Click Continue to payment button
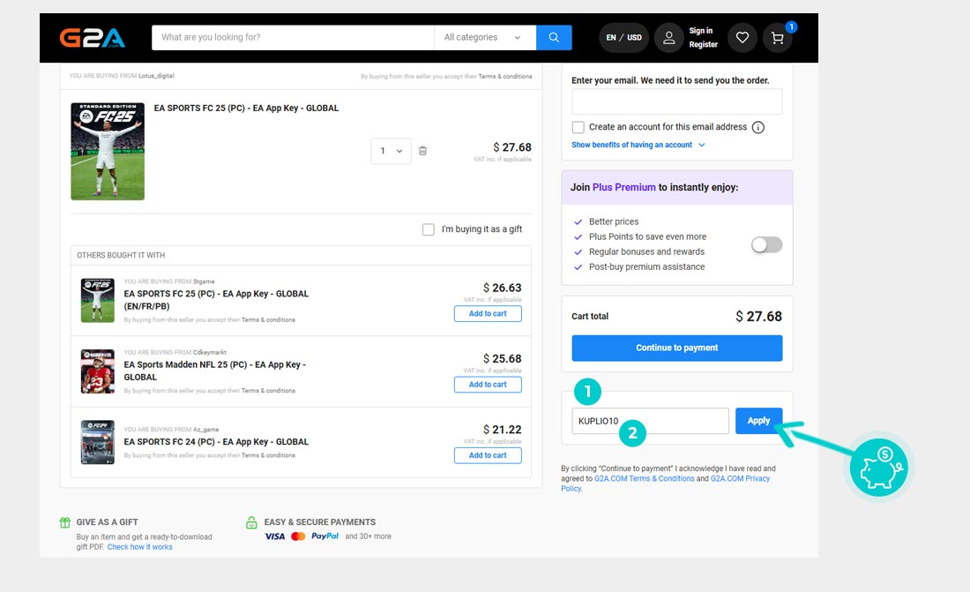970x592 pixels. pos(676,348)
